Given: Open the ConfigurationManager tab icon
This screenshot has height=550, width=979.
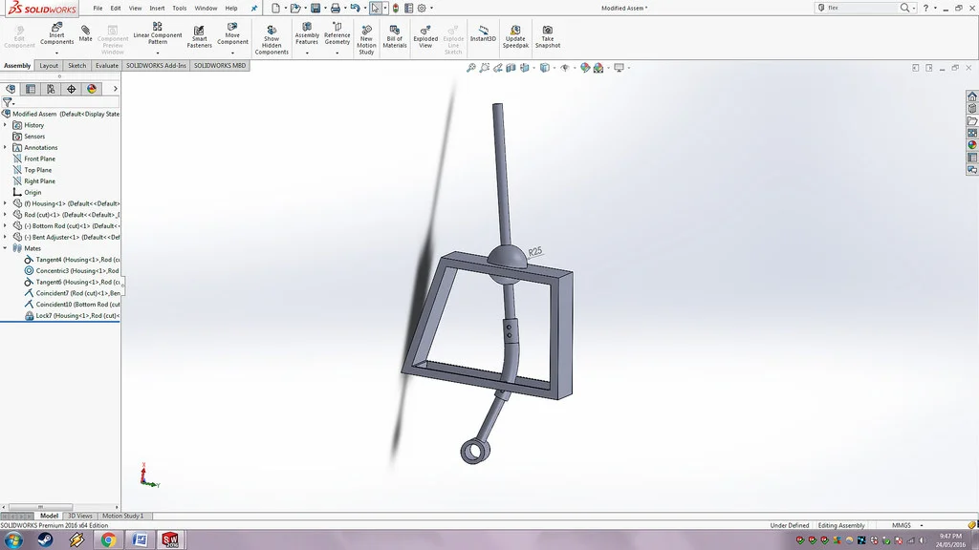Looking at the screenshot, I should [51, 89].
